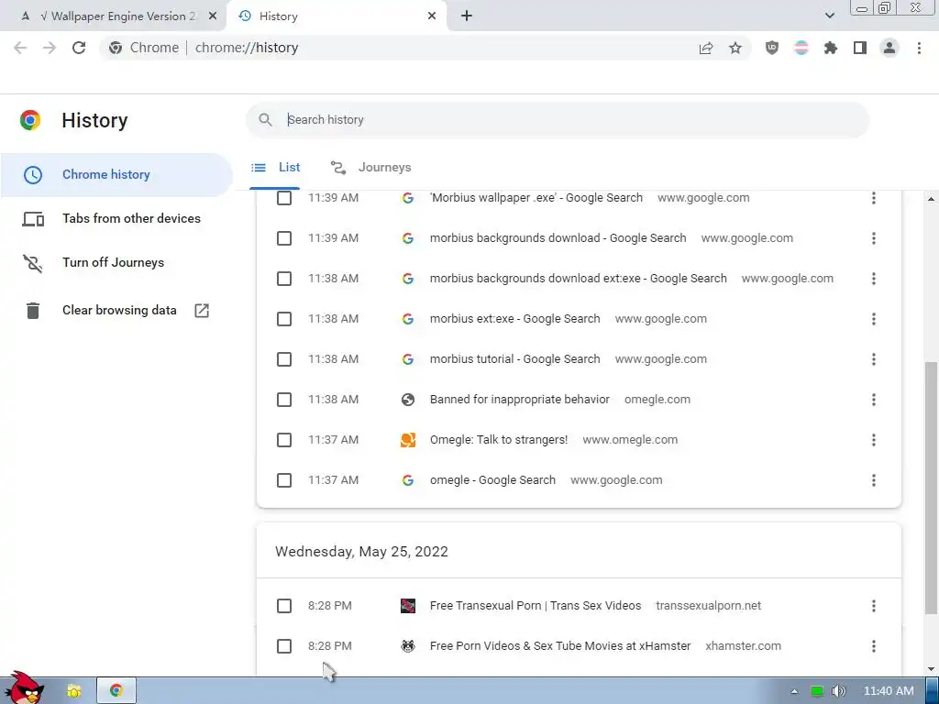939x704 pixels.
Task: Open the Chrome three-dot main menu
Action: (919, 48)
